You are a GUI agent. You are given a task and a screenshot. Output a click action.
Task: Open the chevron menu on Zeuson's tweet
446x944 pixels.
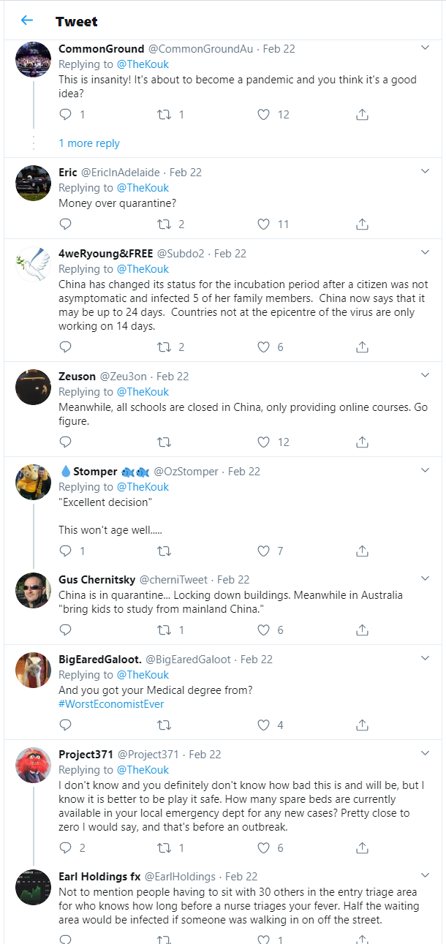coord(426,375)
